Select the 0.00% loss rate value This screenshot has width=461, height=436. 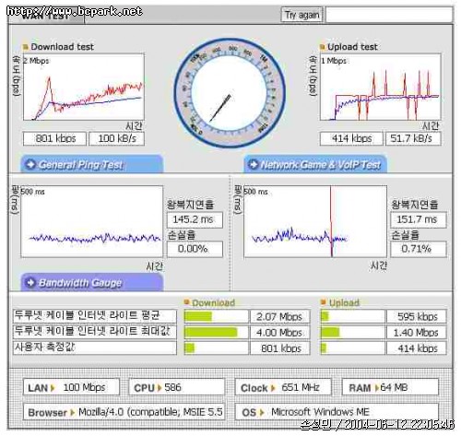click(195, 249)
